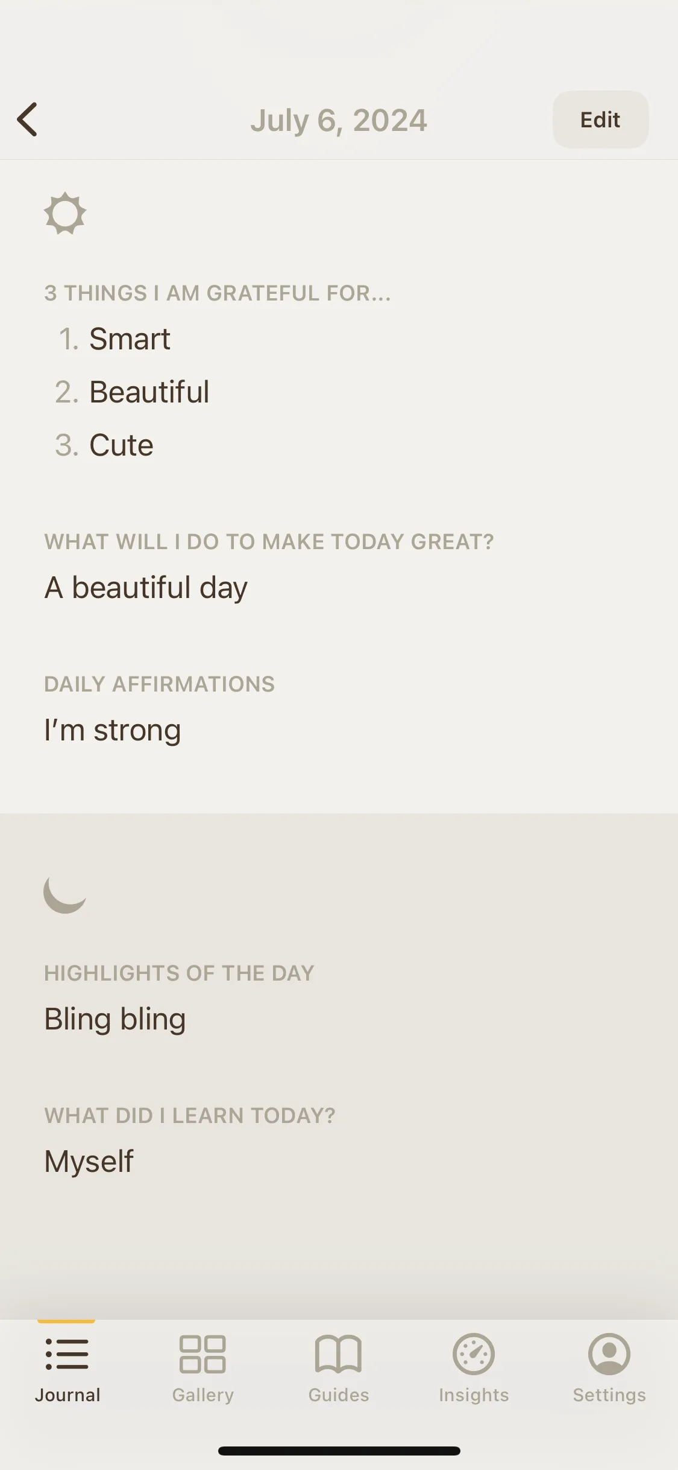Tap the learned answer Myself
Viewport: 678px width, 1470px height.
coord(89,1162)
